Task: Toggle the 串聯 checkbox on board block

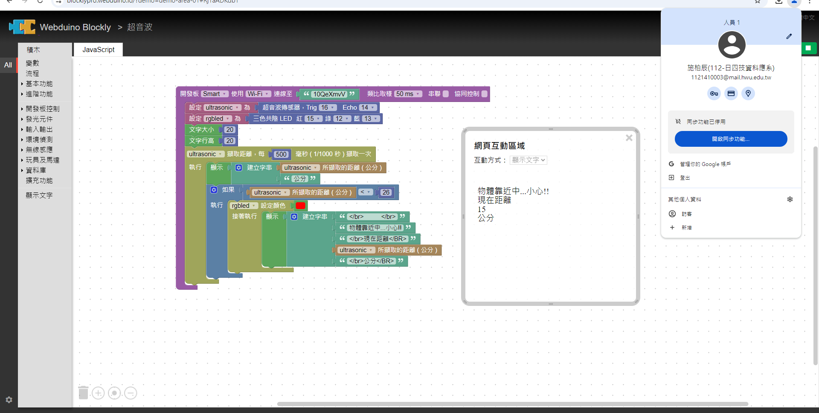Action: point(446,94)
